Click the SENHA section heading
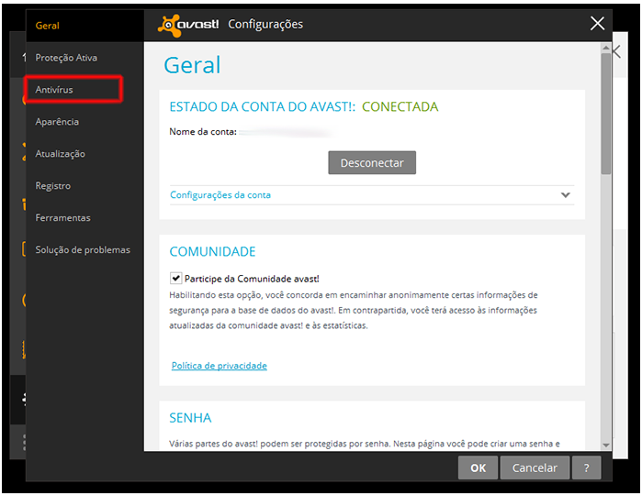 [190, 418]
